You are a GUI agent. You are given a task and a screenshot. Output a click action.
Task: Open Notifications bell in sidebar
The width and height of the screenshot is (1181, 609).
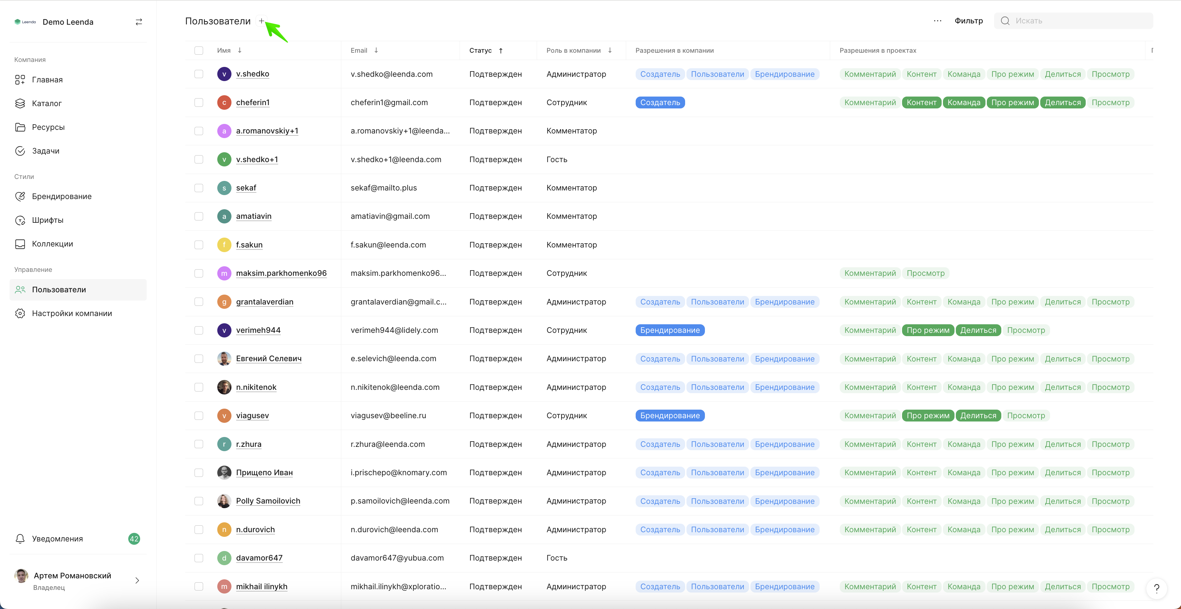pyautogui.click(x=20, y=538)
